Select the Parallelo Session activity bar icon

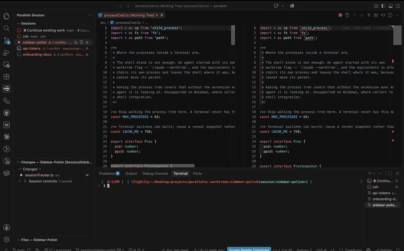(6, 88)
